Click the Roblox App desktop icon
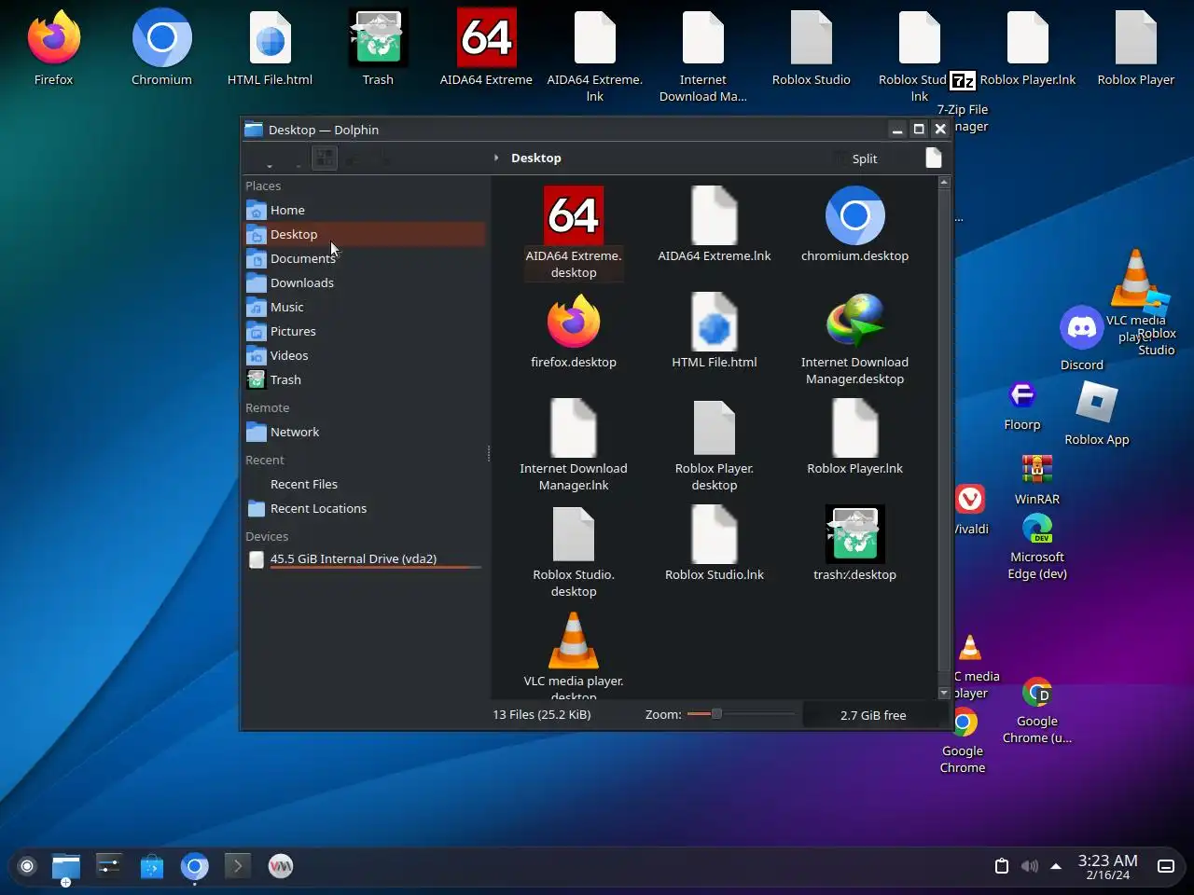Image resolution: width=1194 pixels, height=895 pixels. [1097, 414]
